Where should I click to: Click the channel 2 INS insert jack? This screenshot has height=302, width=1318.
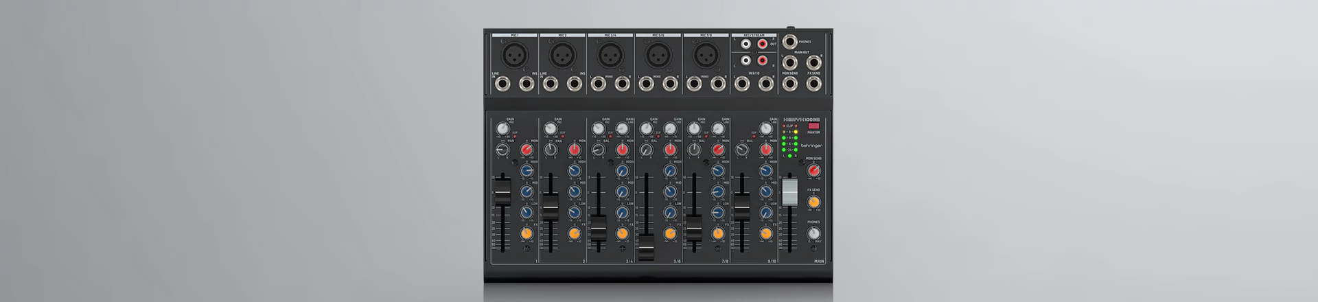pos(575,84)
